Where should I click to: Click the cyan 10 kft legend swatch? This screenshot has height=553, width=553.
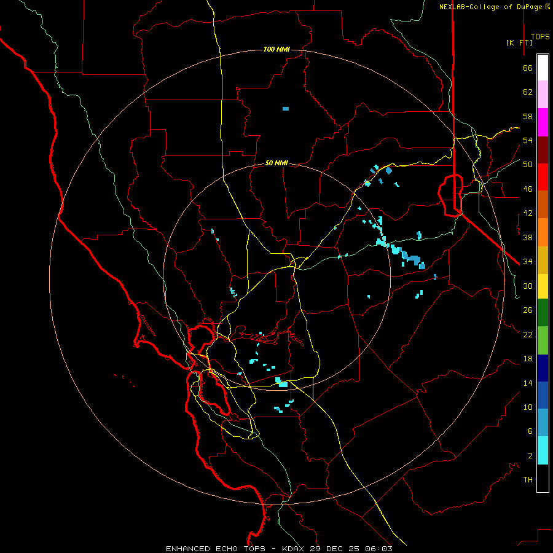point(543,450)
